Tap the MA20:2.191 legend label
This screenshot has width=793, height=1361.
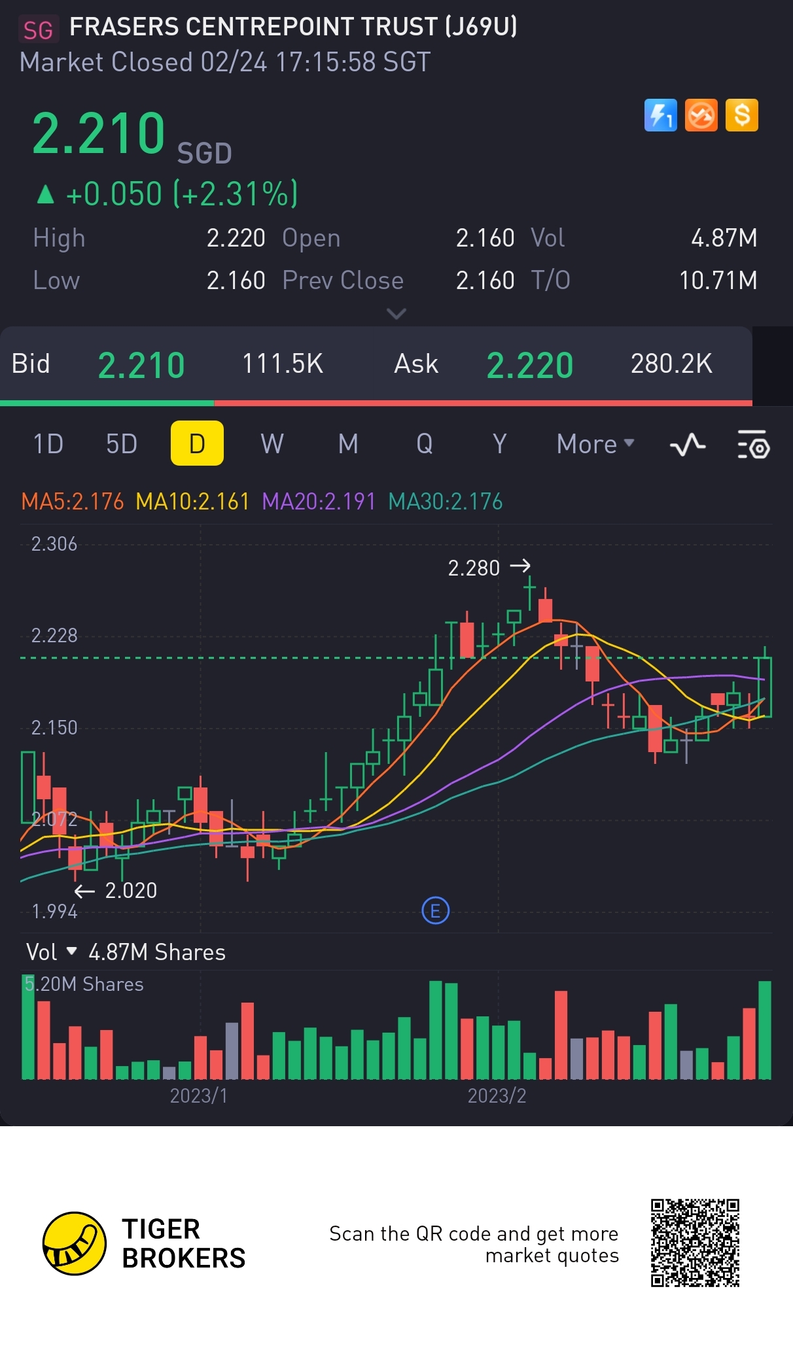coord(319,502)
